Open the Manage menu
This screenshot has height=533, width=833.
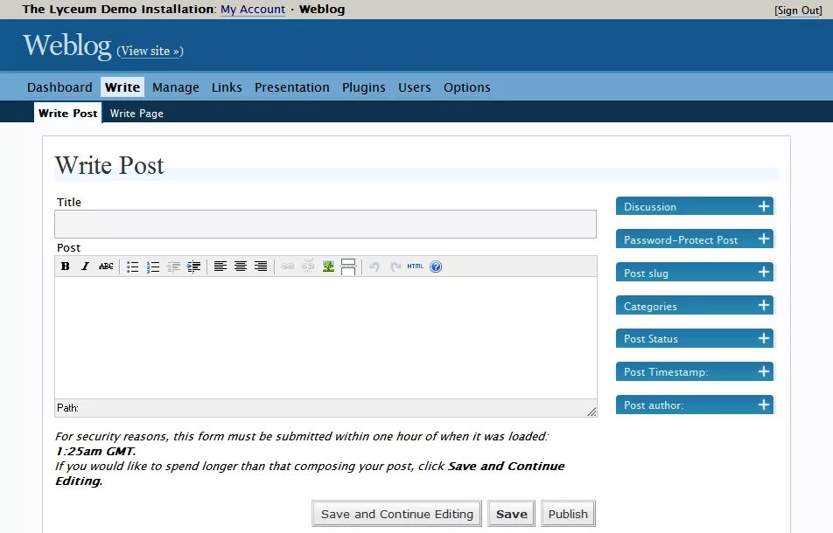175,87
